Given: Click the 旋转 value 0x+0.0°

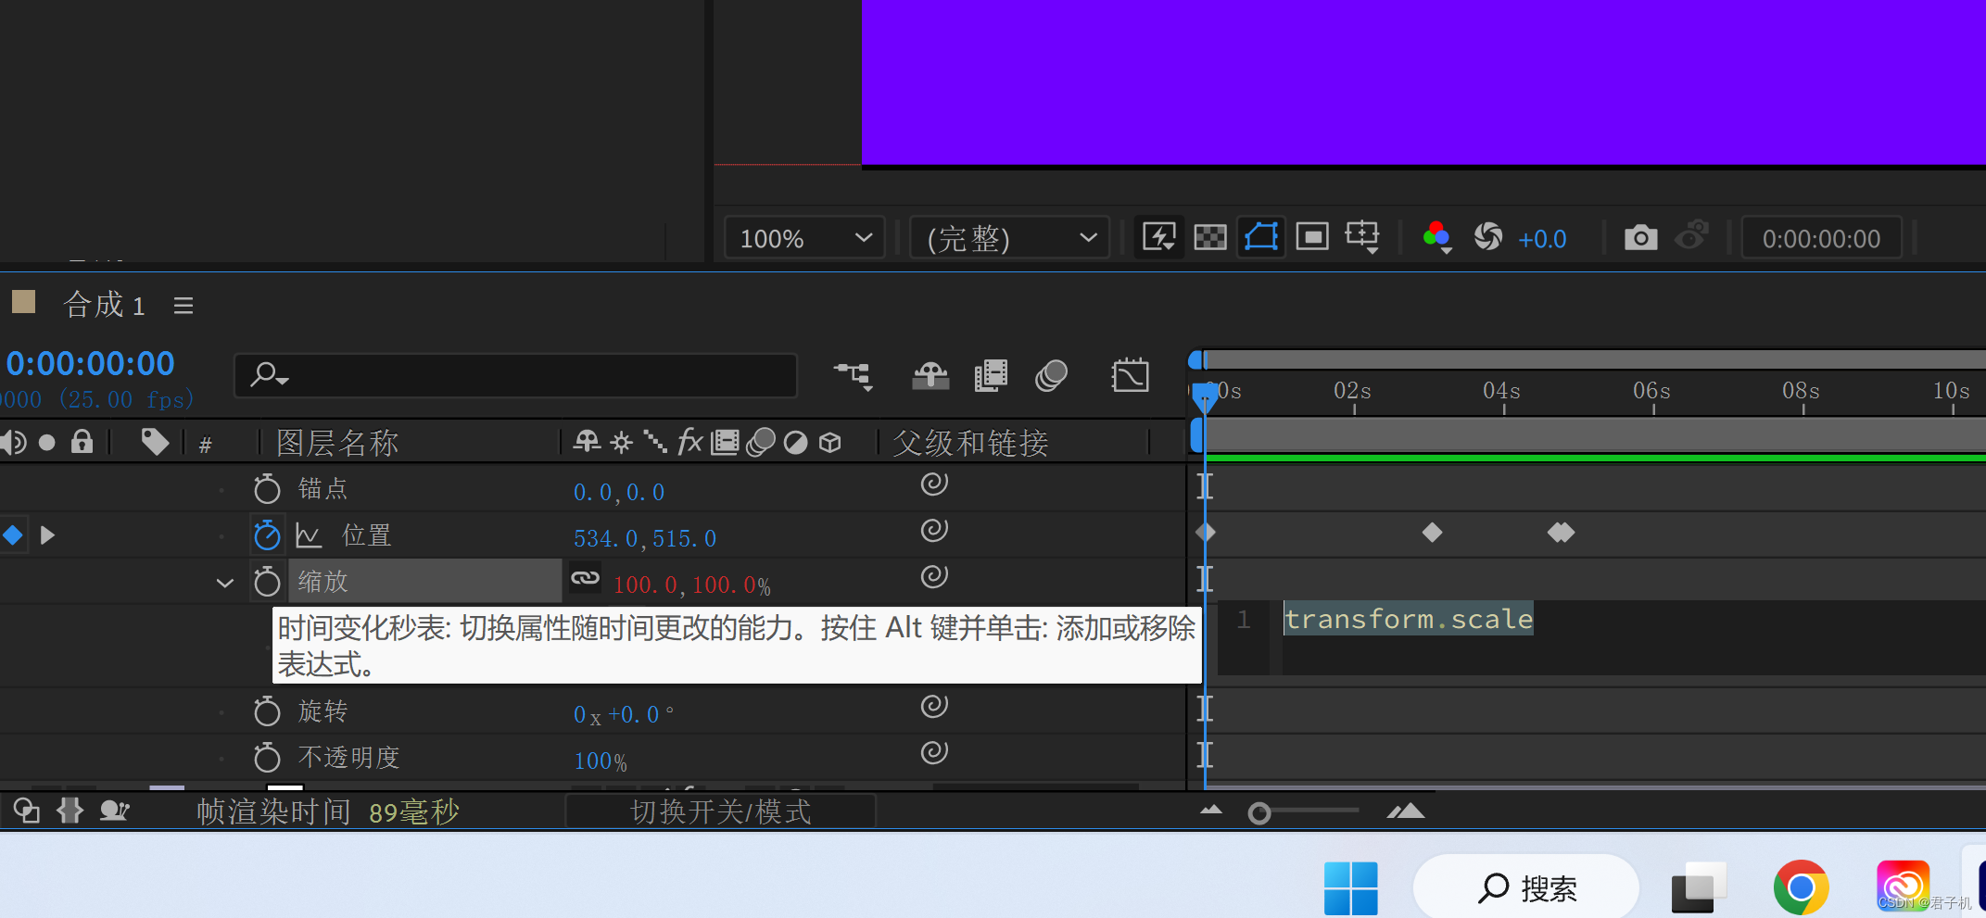Looking at the screenshot, I should click(624, 714).
